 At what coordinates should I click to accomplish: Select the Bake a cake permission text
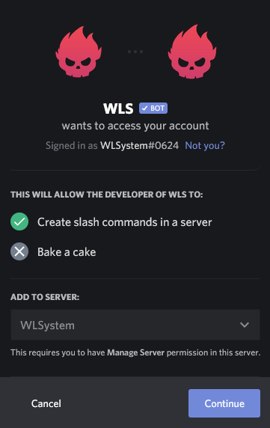tap(67, 252)
